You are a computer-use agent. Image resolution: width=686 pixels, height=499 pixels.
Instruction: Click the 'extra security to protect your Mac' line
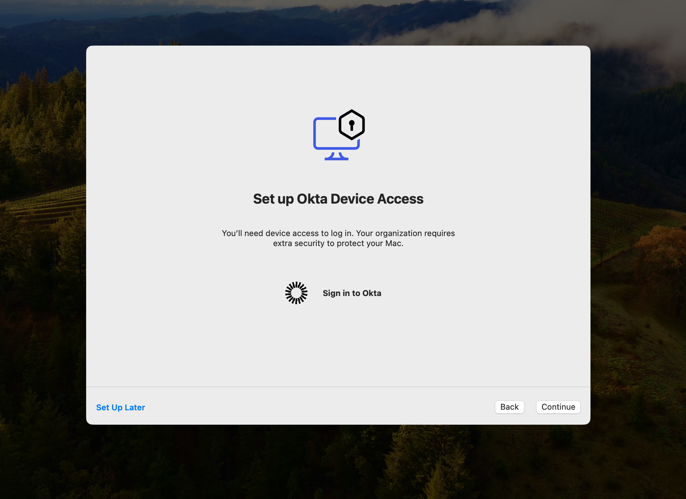tap(338, 243)
